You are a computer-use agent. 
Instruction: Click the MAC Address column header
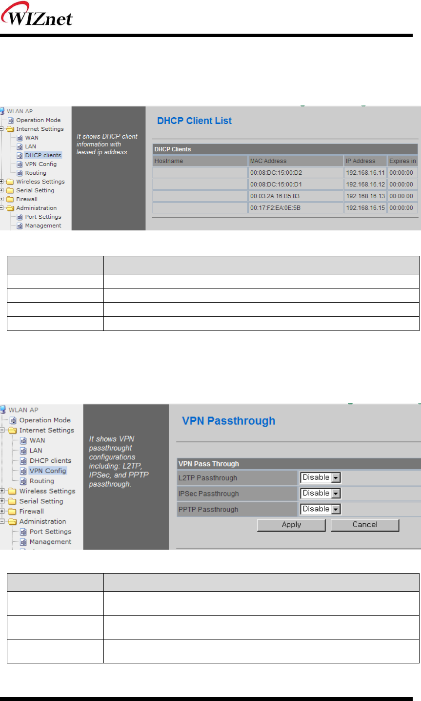tap(296, 161)
